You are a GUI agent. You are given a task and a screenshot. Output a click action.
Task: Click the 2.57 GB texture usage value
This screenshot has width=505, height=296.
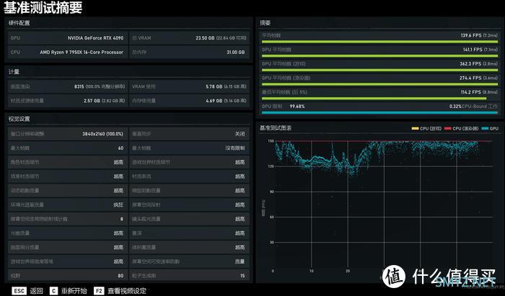[x=92, y=101]
